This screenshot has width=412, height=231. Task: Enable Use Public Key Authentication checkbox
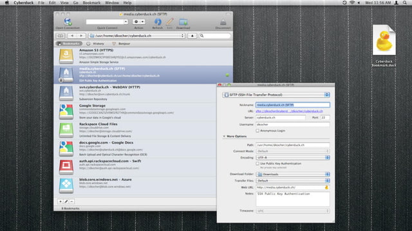pos(257,164)
